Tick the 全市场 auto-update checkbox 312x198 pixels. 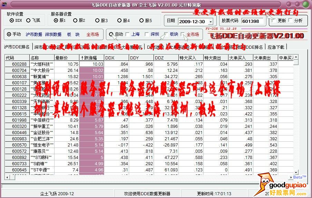tap(183, 34)
